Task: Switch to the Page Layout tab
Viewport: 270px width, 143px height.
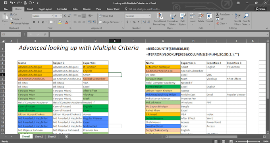Action: tap(45, 9)
